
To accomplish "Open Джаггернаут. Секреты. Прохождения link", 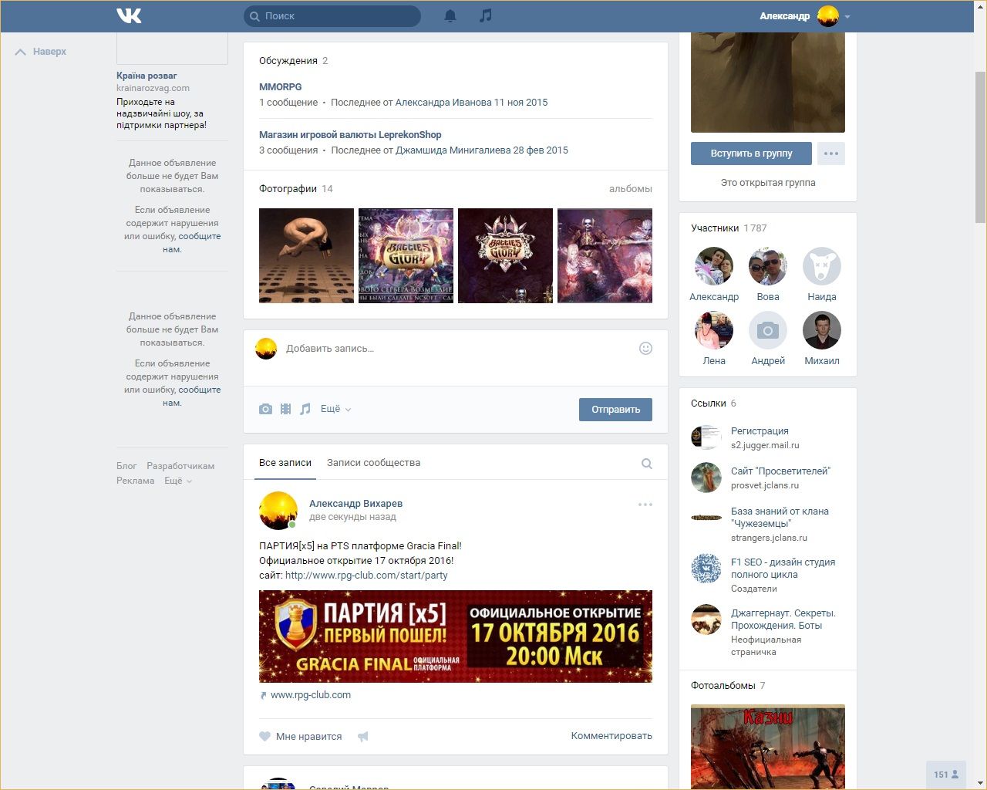I will (783, 620).
